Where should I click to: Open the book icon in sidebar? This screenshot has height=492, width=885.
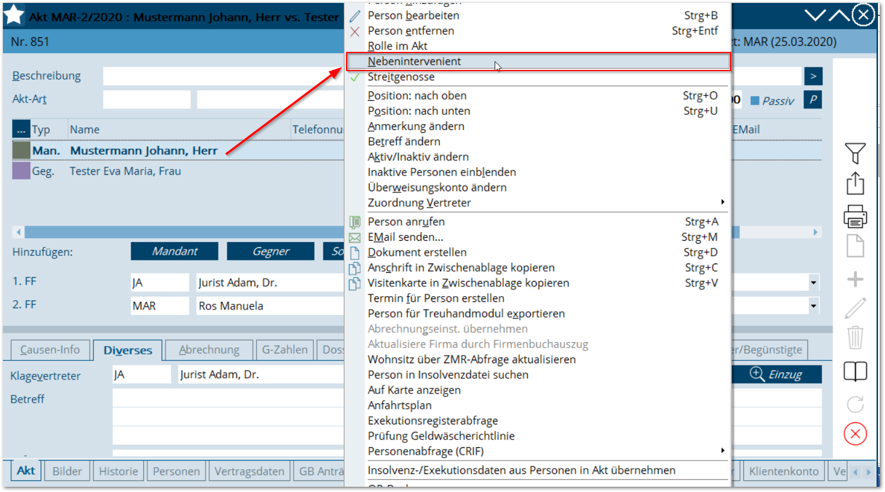[x=855, y=371]
